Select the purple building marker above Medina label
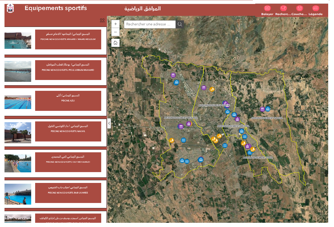This screenshot has height=227, width=334. coord(237,119)
